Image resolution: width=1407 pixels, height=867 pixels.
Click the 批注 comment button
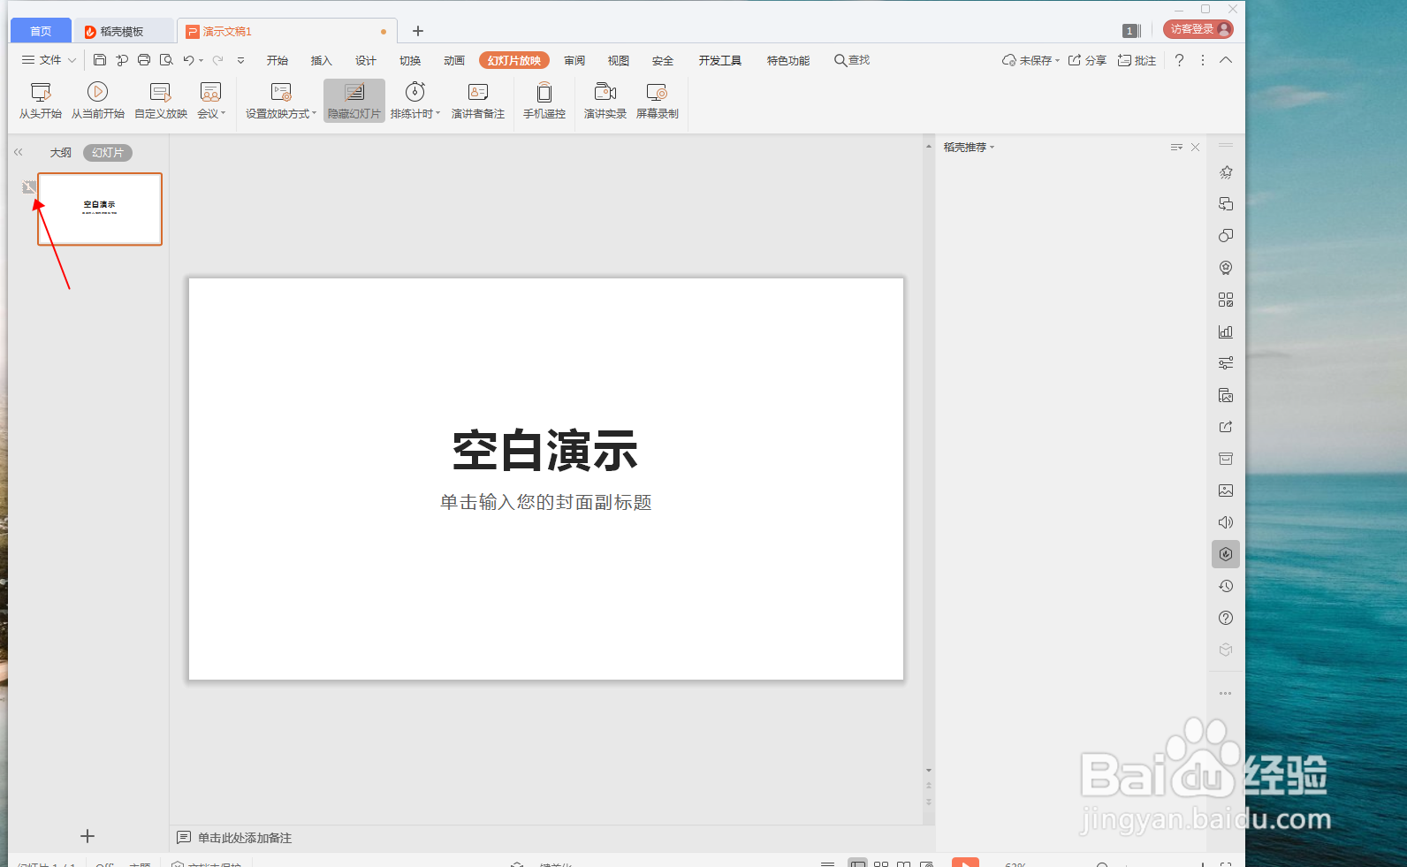pos(1137,60)
